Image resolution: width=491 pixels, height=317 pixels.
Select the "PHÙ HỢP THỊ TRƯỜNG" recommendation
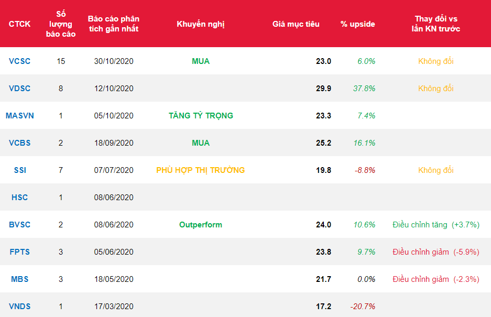(201, 170)
